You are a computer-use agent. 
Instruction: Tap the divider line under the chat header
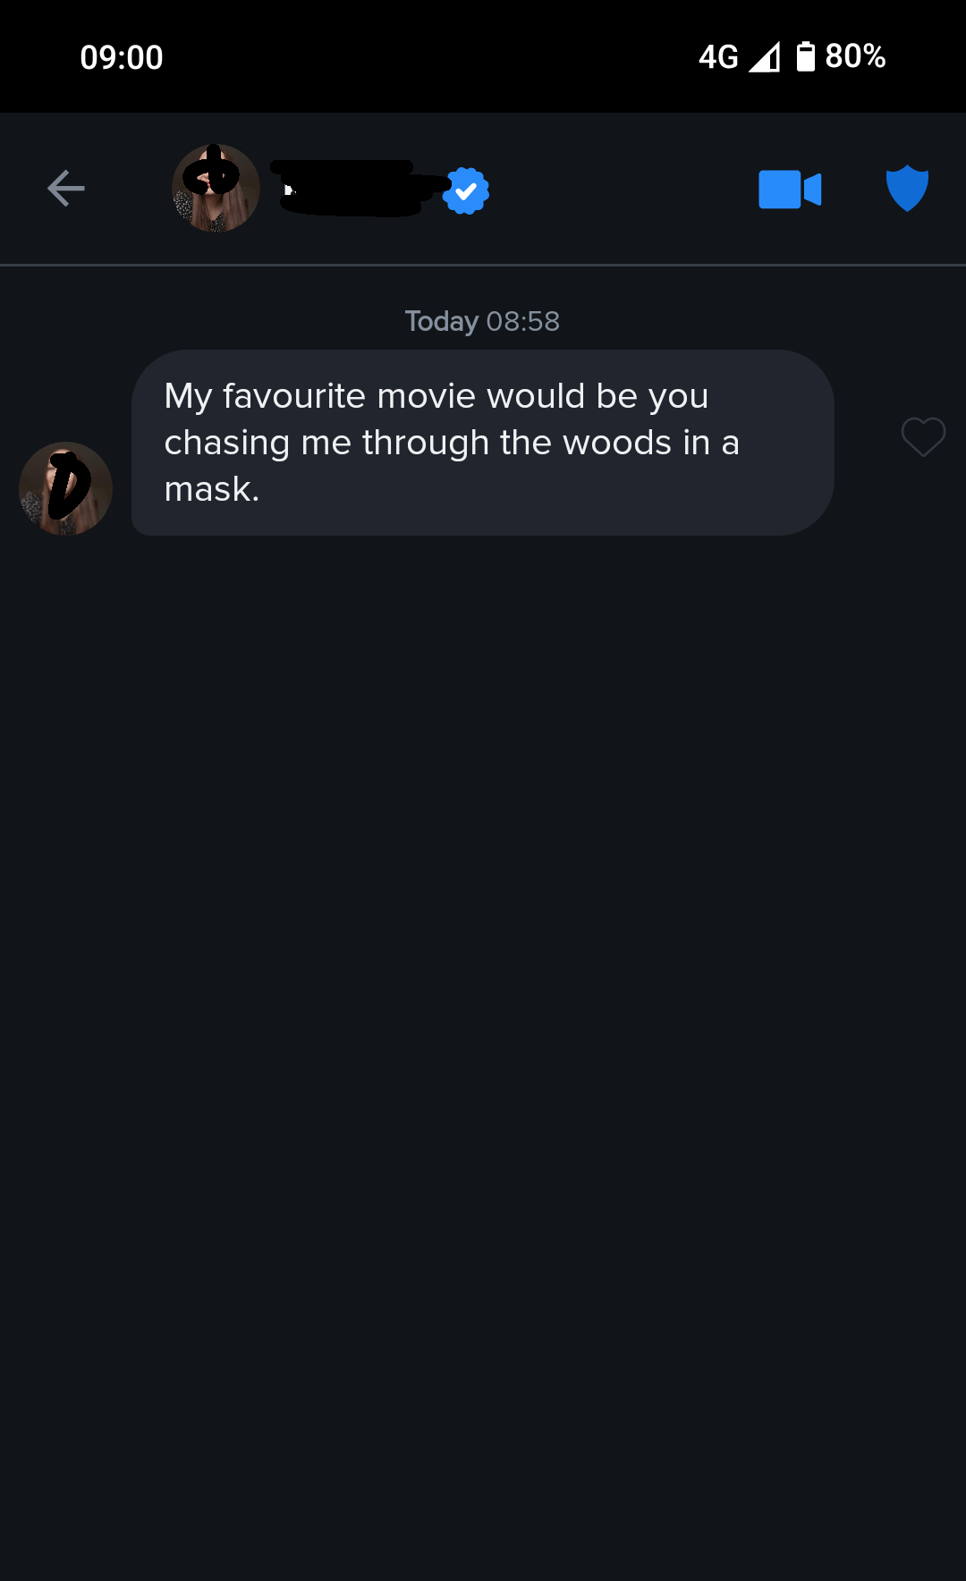(x=483, y=265)
